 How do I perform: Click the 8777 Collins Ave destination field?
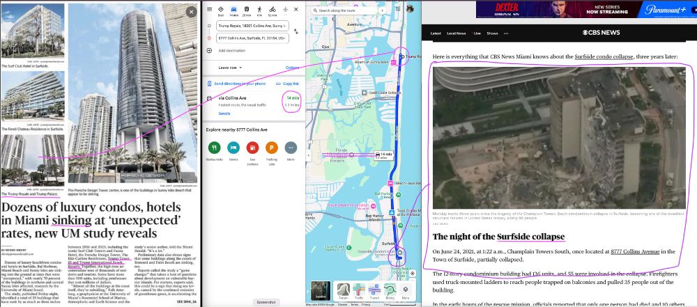tap(252, 38)
